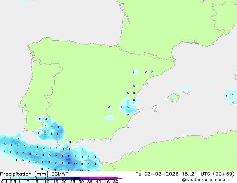Click the 10–15 mm legend color swatch
The width and height of the screenshot is (237, 183).
[49, 178]
